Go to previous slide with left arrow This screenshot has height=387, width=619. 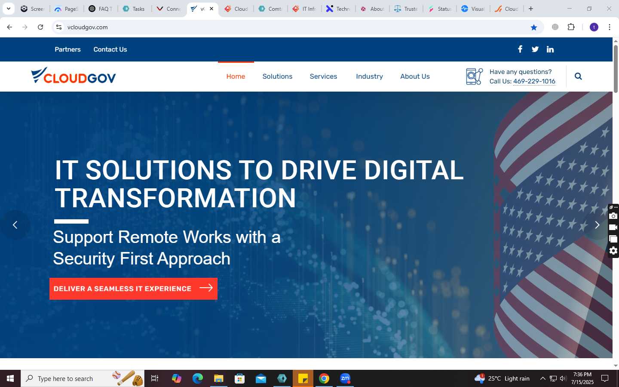click(x=15, y=225)
